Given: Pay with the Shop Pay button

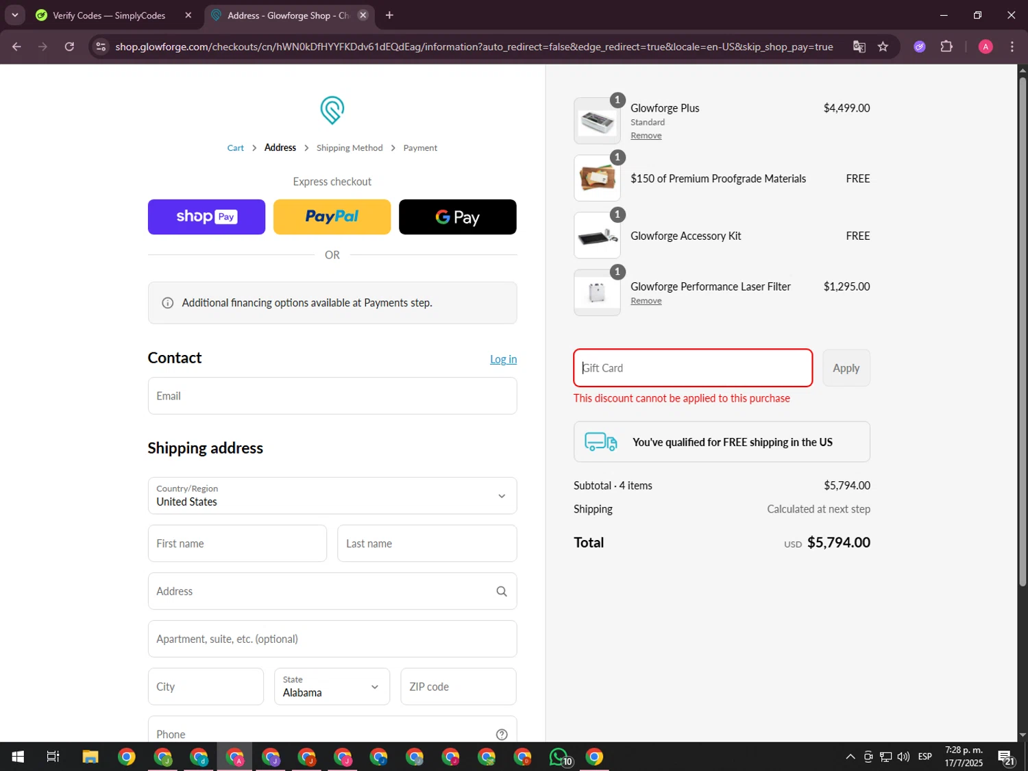Looking at the screenshot, I should pos(206,217).
